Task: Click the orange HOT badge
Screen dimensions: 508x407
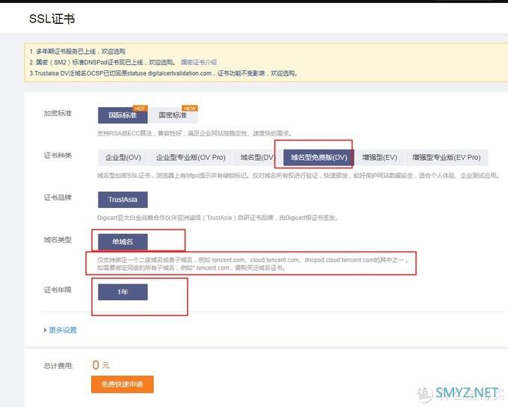Action: (140, 108)
